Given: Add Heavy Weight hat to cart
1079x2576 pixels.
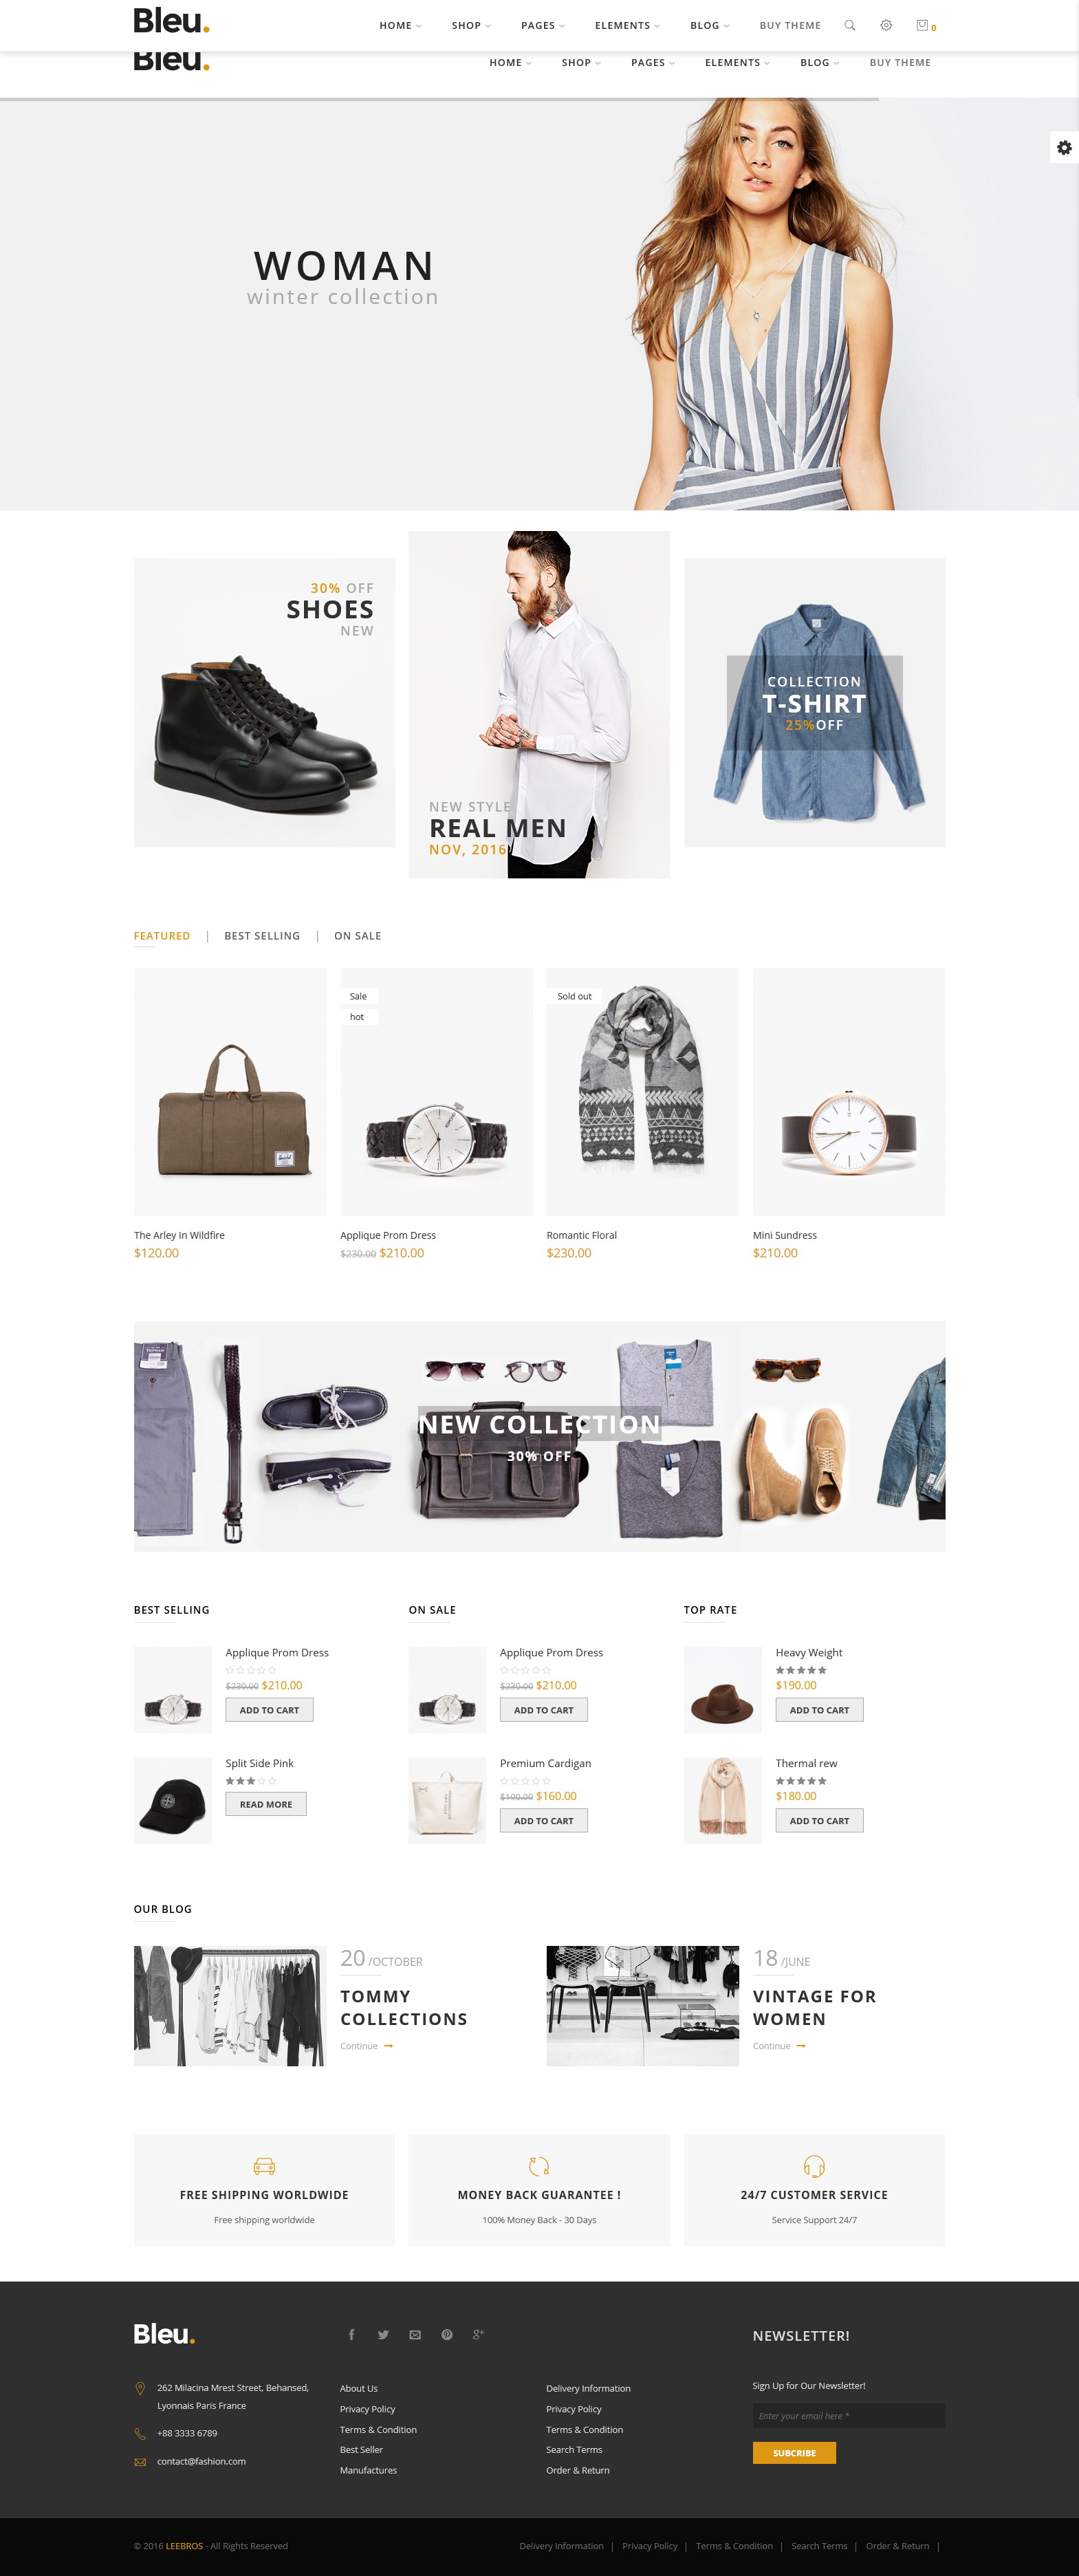Looking at the screenshot, I should pos(819,1710).
